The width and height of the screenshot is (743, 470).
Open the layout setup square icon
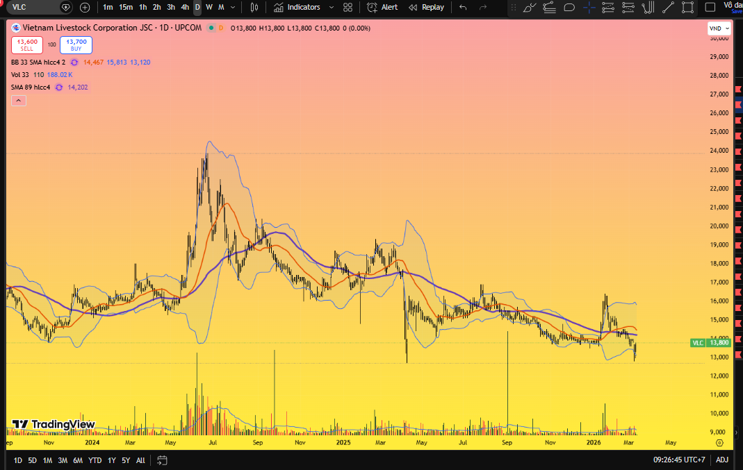click(x=710, y=7)
